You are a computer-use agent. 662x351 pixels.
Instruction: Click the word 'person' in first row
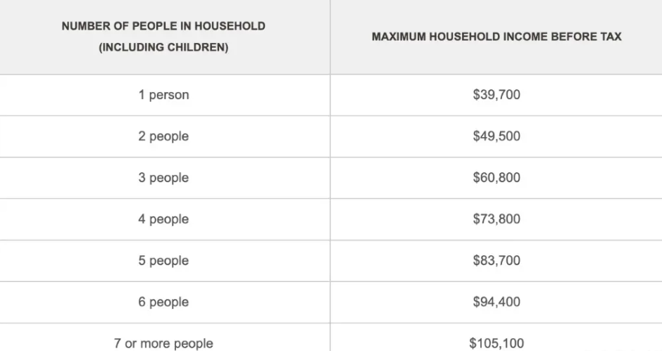(x=169, y=96)
